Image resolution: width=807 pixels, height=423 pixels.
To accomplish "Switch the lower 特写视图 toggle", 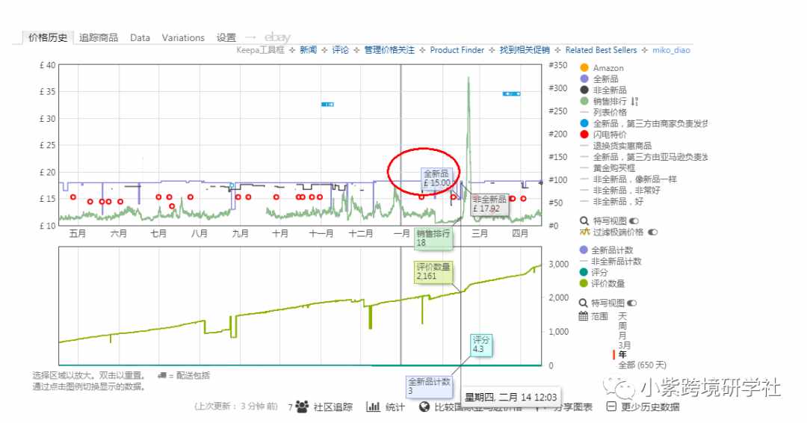I will (x=632, y=303).
